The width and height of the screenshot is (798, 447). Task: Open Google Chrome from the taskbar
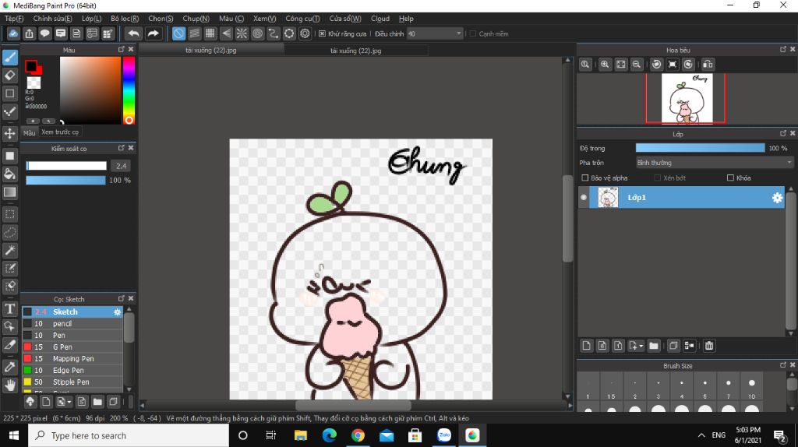pos(358,436)
